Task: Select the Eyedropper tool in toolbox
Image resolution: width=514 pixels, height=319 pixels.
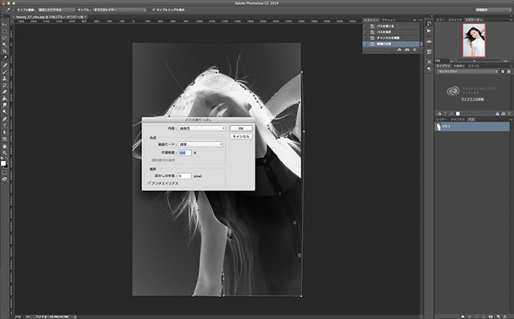Action: pyautogui.click(x=5, y=59)
